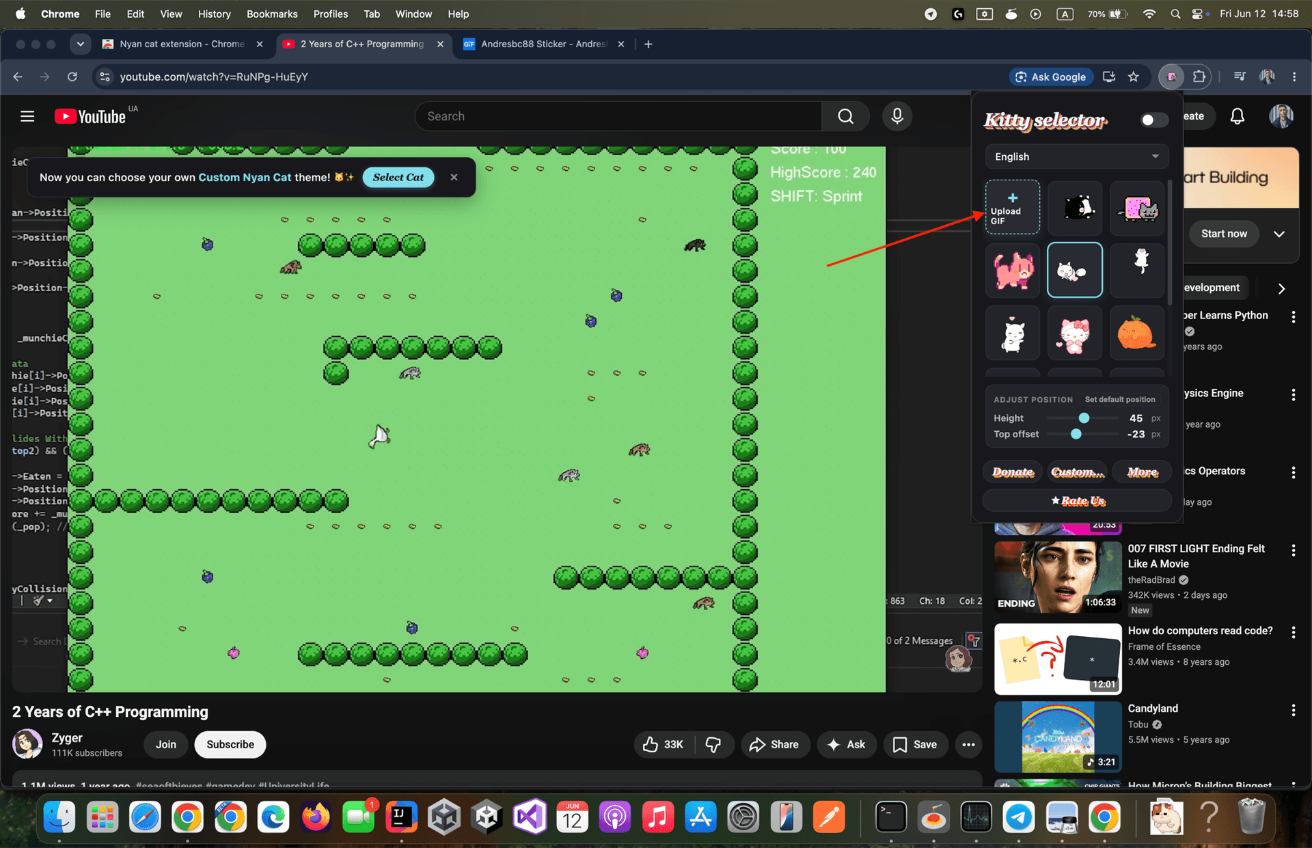Image resolution: width=1312 pixels, height=848 pixels.
Task: Click the Share button
Action: tap(775, 744)
